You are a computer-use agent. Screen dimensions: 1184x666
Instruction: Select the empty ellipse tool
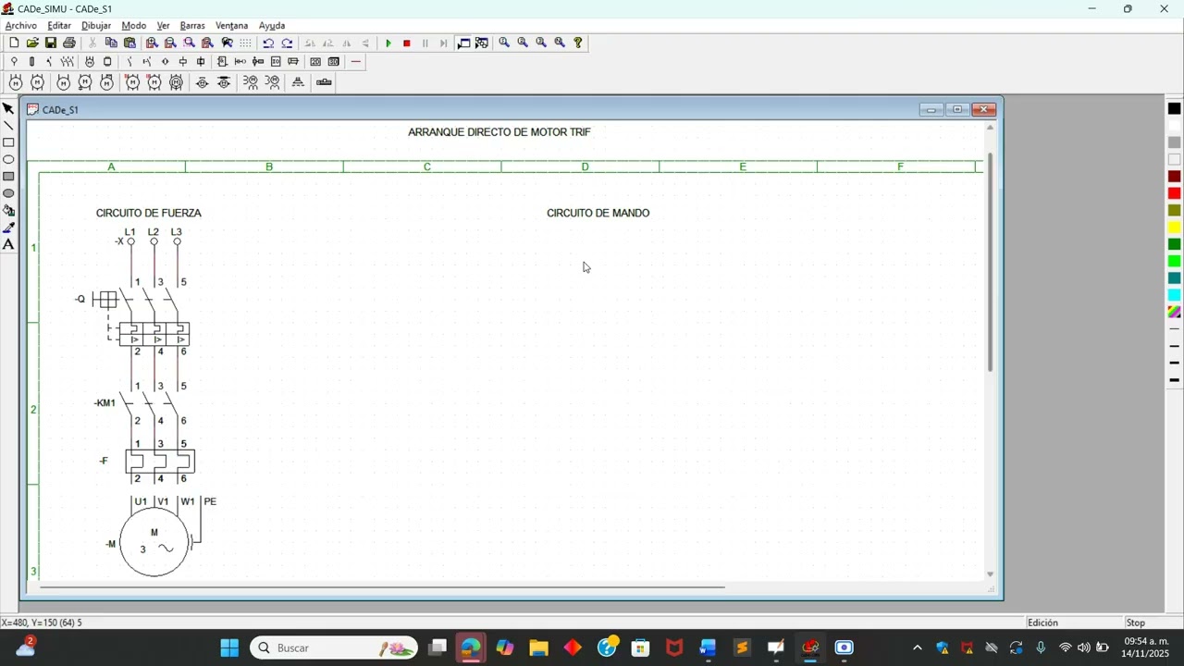click(8, 160)
